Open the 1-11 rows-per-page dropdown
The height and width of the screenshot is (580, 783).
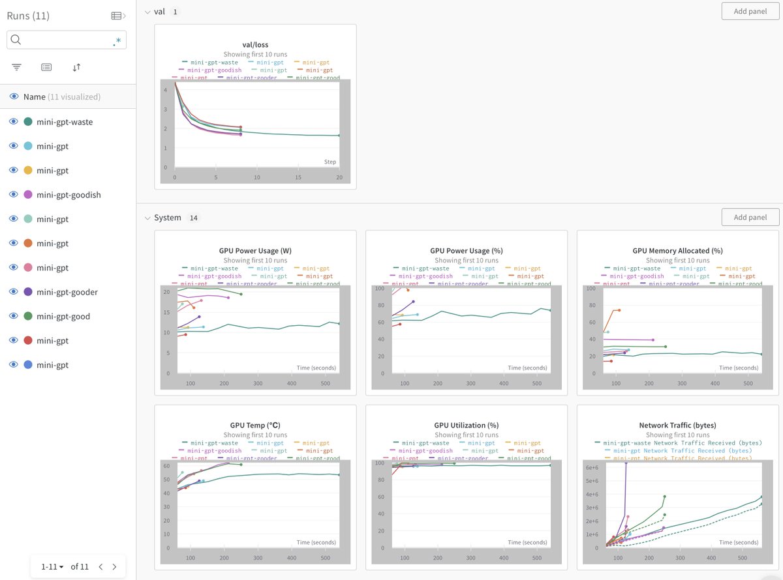[x=53, y=566]
